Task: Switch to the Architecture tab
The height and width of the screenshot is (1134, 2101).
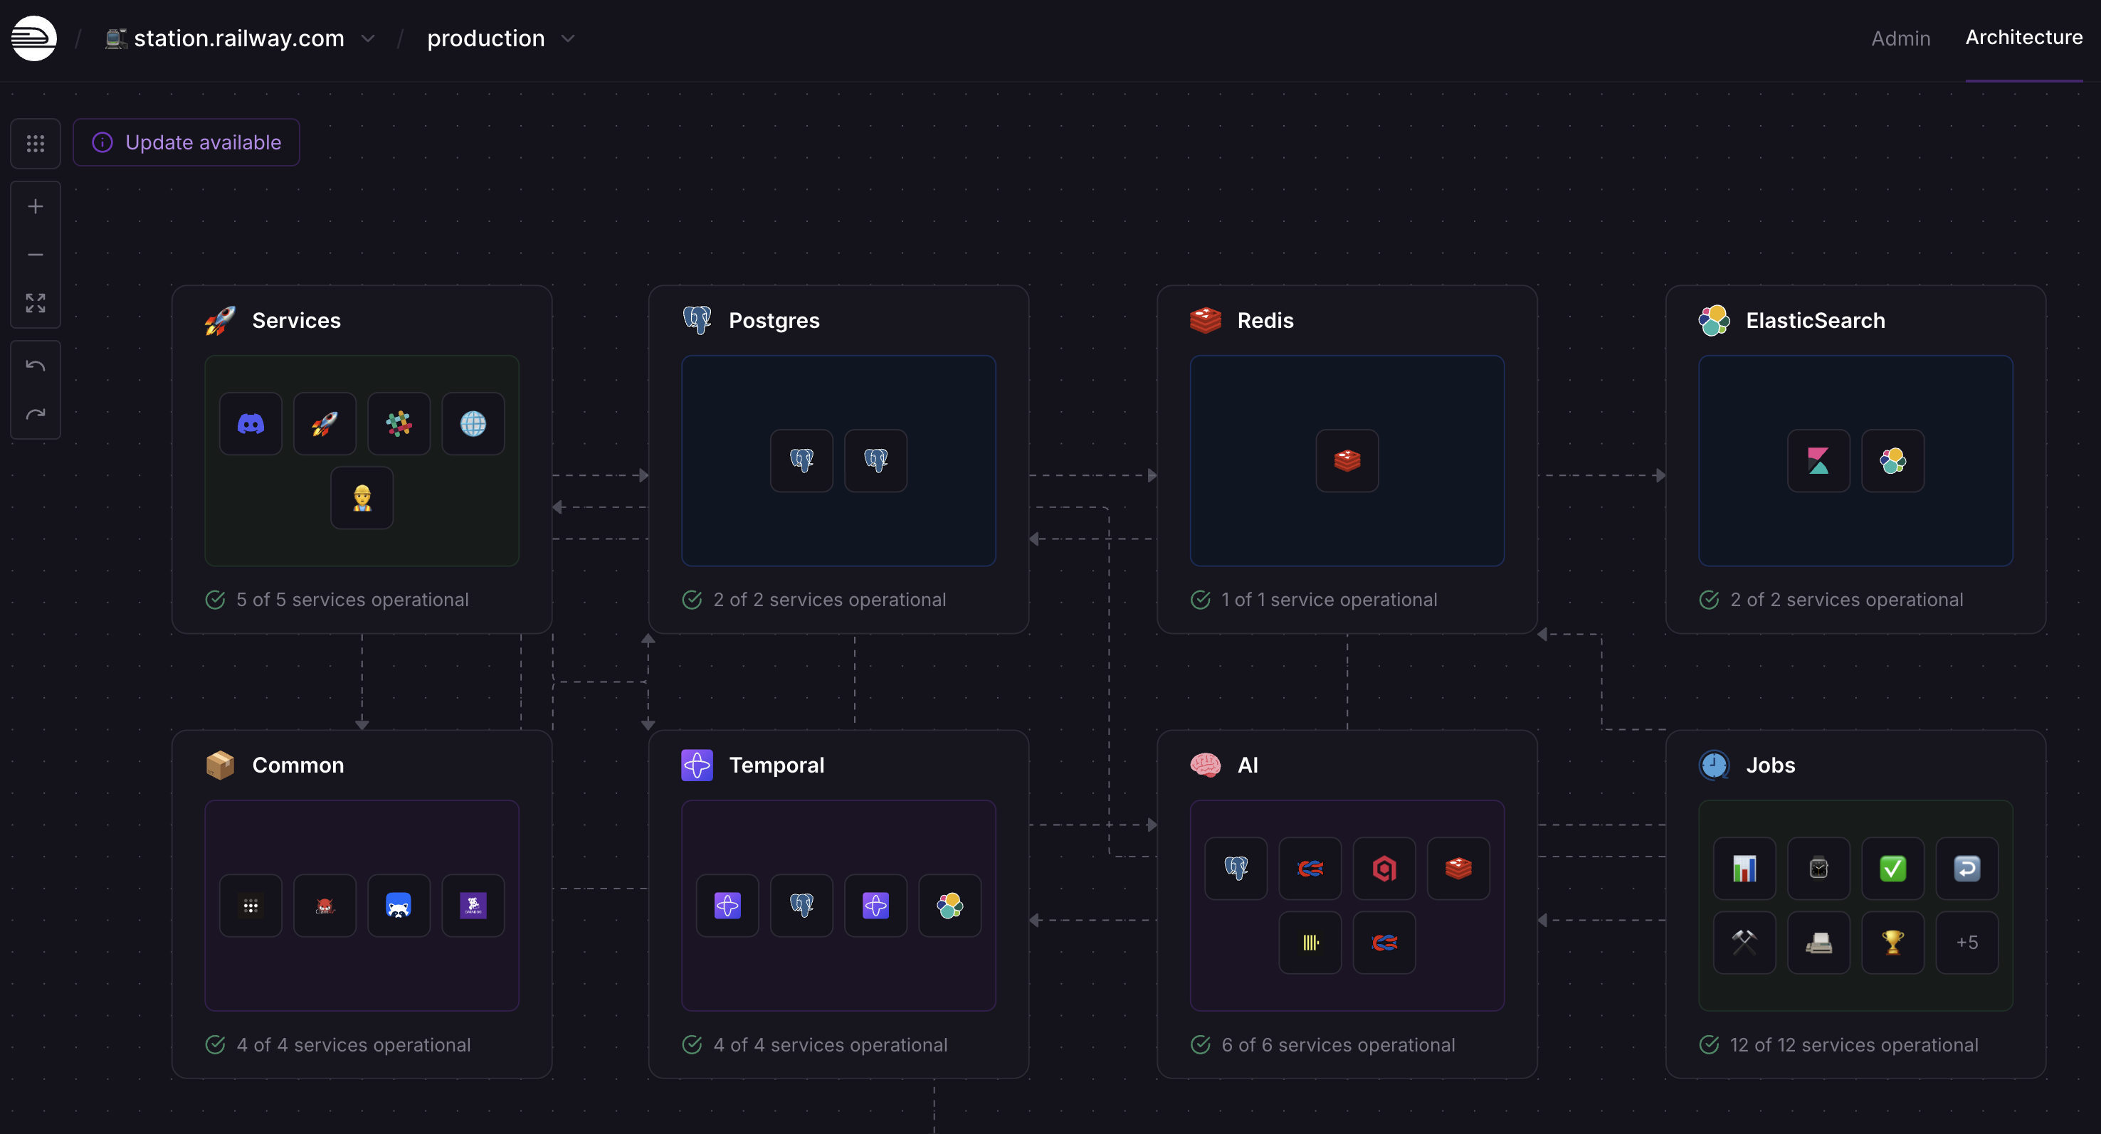Action: tap(2023, 38)
